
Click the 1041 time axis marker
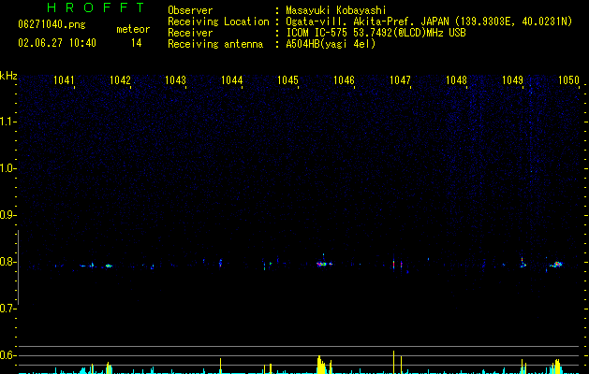[x=64, y=79]
